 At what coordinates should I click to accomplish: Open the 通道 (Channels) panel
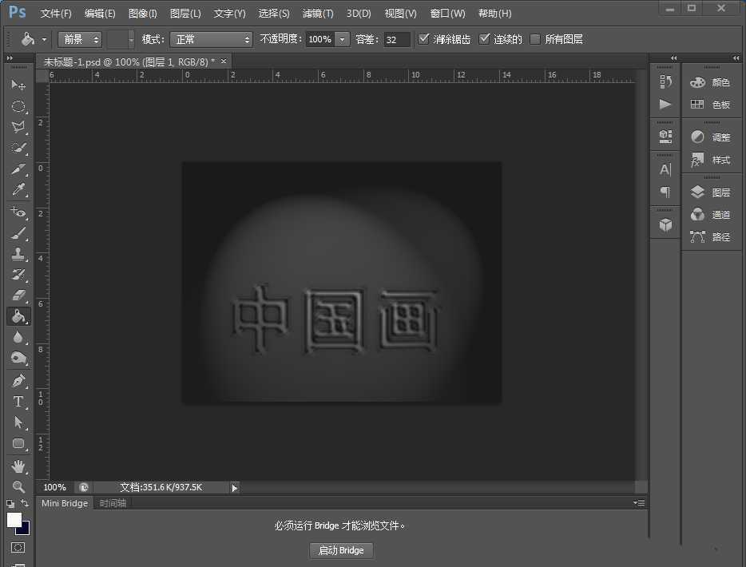click(x=711, y=214)
